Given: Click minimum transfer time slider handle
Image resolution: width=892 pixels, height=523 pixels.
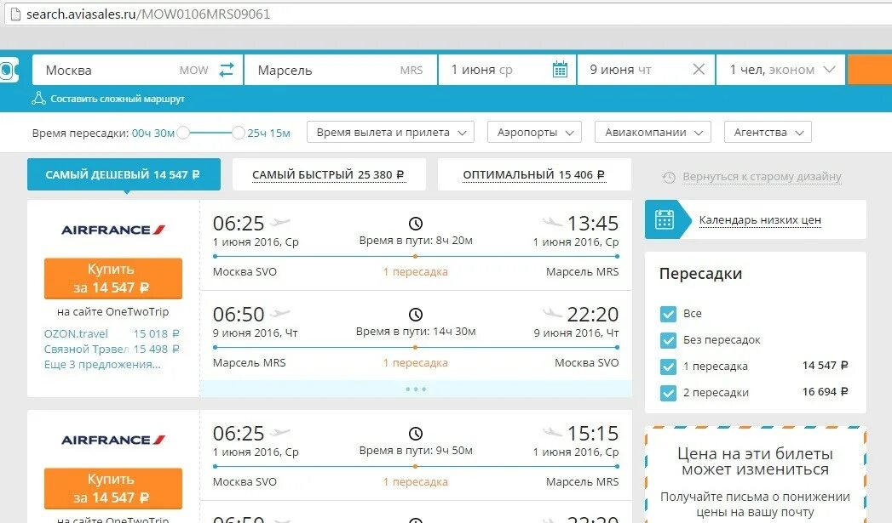Looking at the screenshot, I should (x=182, y=133).
